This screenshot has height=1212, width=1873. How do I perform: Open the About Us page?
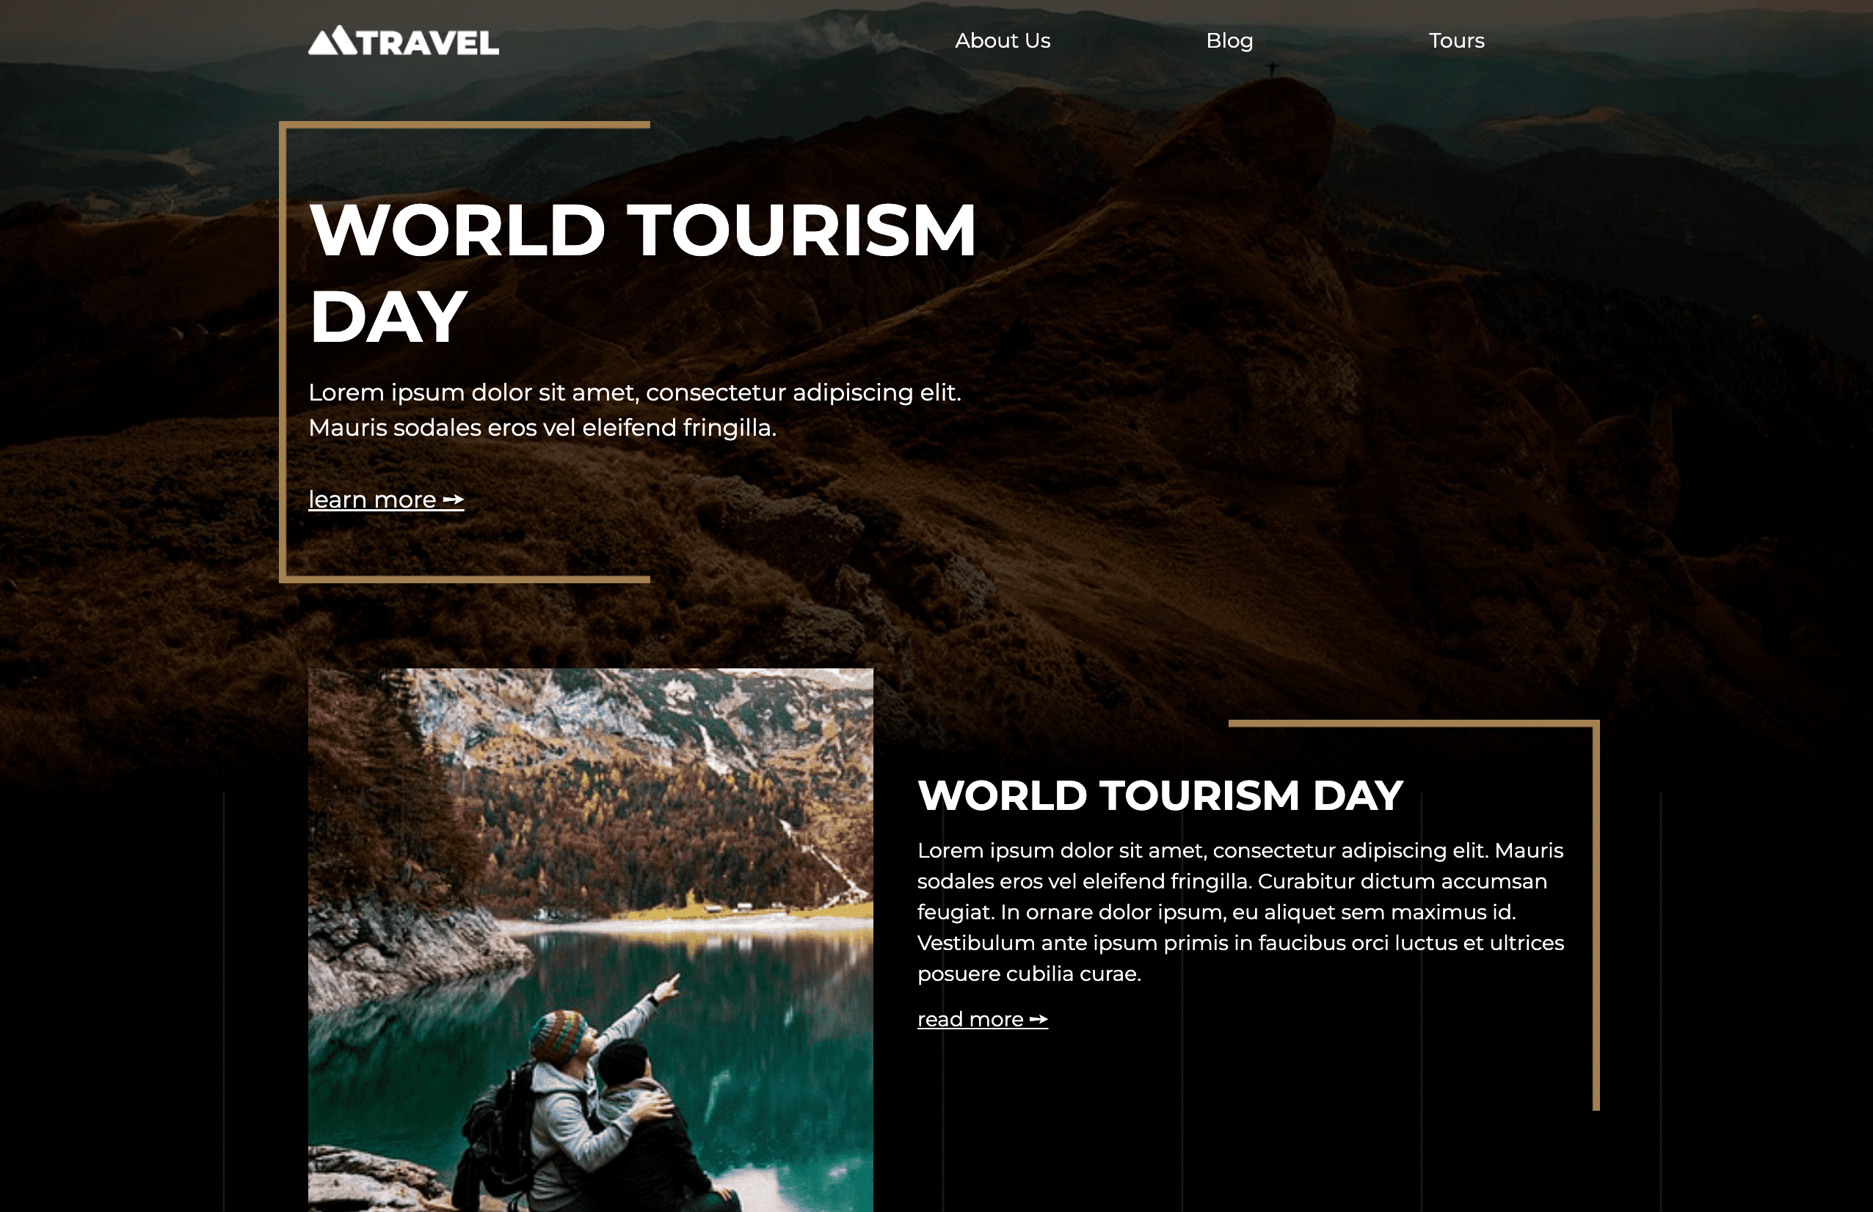tap(1002, 40)
